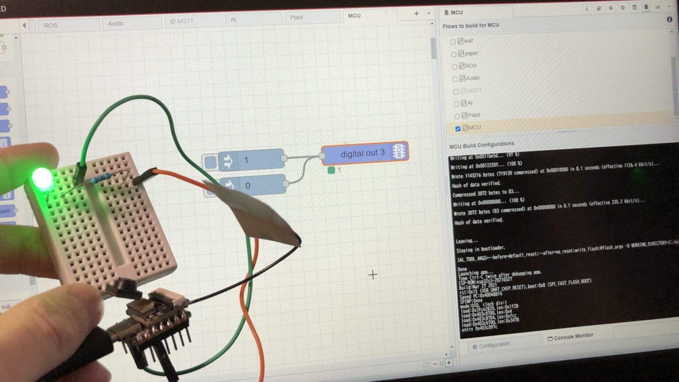
Task: Click the info icon in the sidebar toolbar
Action: click(587, 8)
